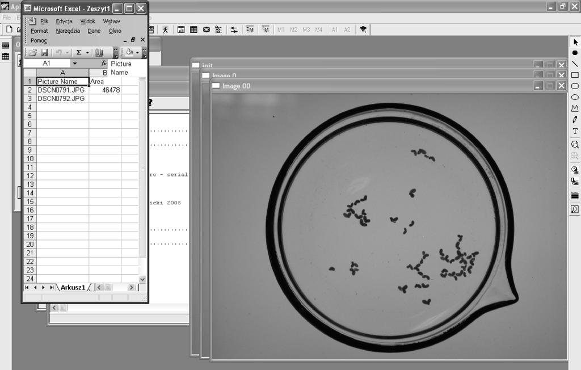581x370 pixels.
Task: Open the Edycja menu in Excel
Action: click(64, 22)
